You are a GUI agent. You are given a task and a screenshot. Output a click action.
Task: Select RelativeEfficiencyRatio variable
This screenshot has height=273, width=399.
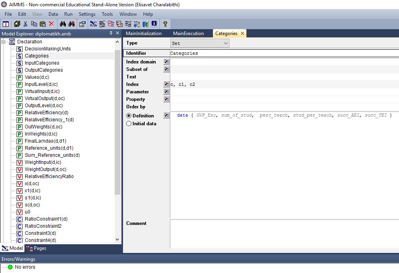click(x=49, y=176)
